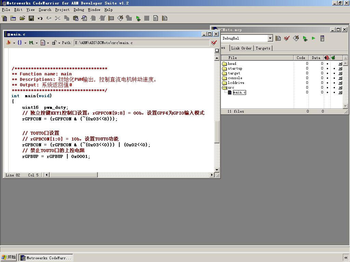Click the editor's vertical scrollbar down arrow
Viewport: 350px width, 262px height.
click(217, 170)
